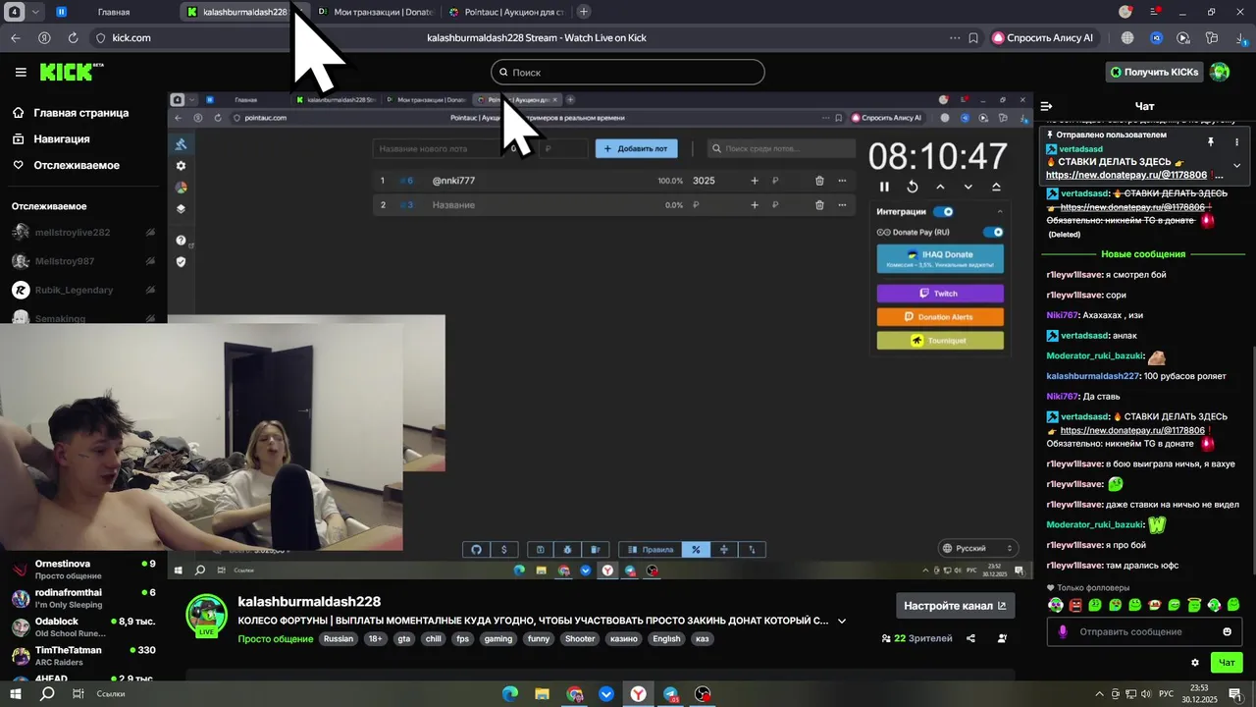Screen dimensions: 1256x707
Task: Click the kalashburmaldash228 channel name
Action: tap(309, 601)
